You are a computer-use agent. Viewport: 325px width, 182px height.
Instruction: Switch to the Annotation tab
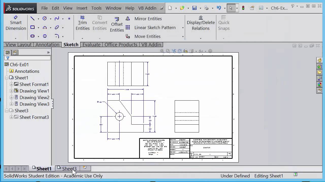click(47, 45)
